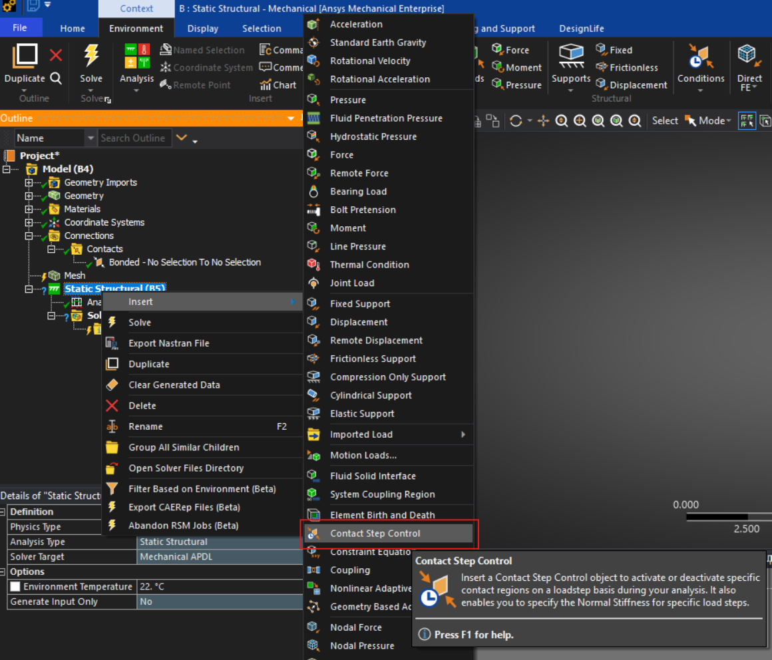This screenshot has width=772, height=660.
Task: Select Bolt Pretension in Insert submenu
Action: coord(363,210)
